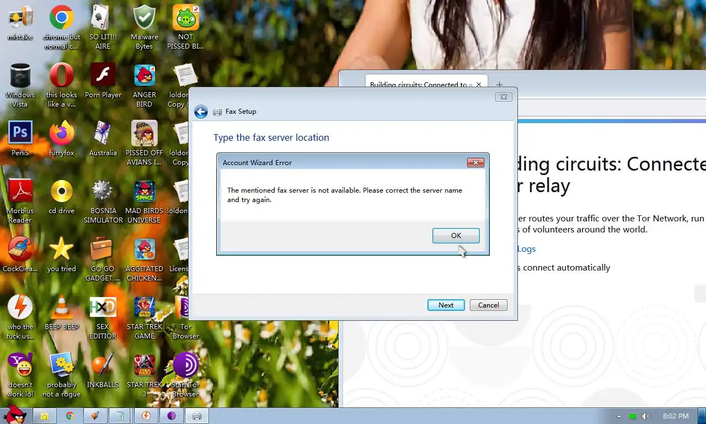Go back using the Fax Setup arrow
Viewport: 706px width, 424px height.
[201, 112]
